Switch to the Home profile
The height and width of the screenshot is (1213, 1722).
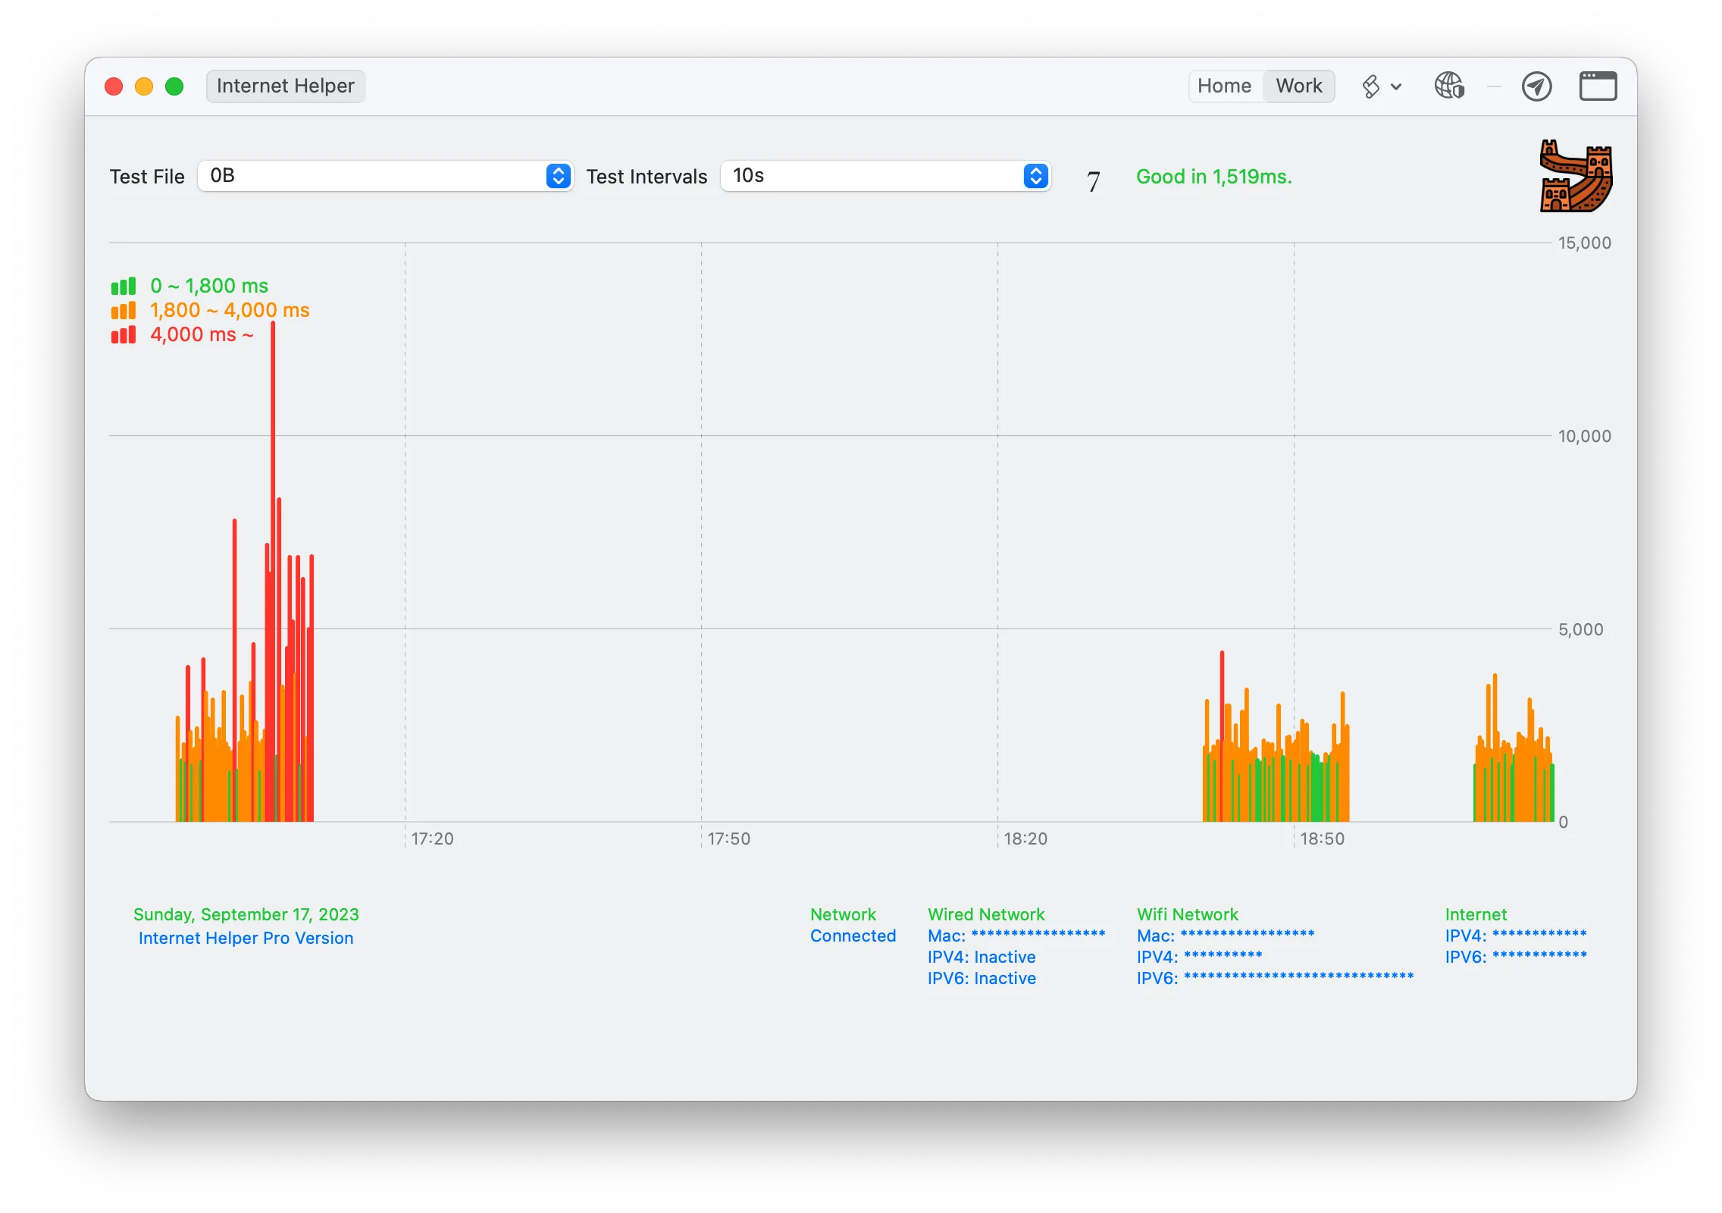1224,86
